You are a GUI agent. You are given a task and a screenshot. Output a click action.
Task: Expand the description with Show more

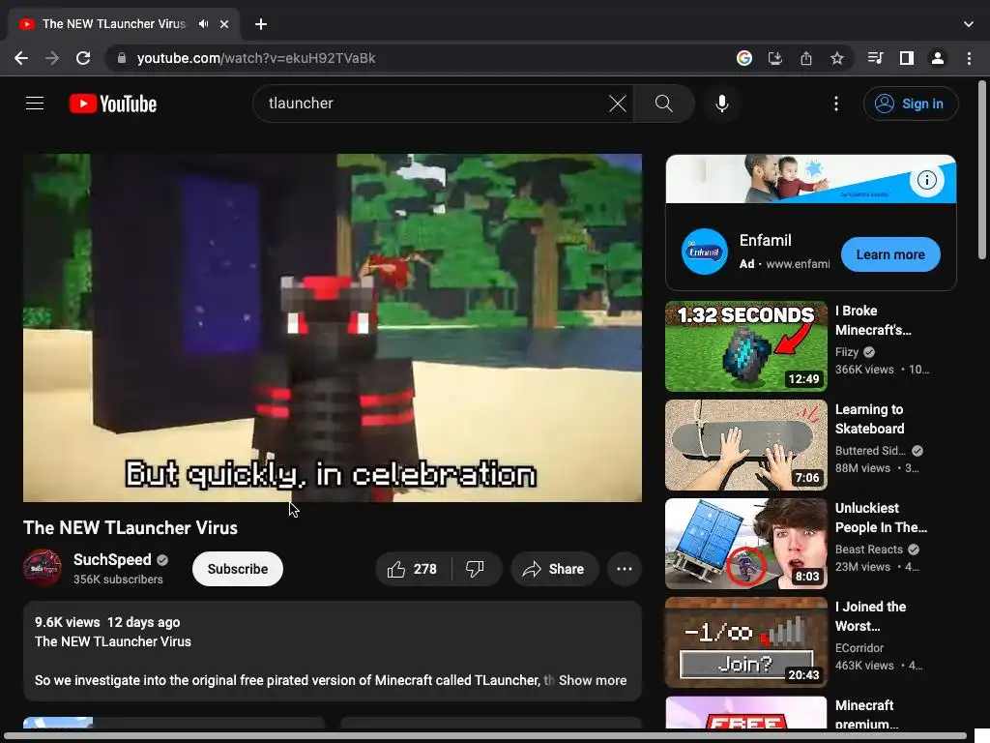click(593, 680)
